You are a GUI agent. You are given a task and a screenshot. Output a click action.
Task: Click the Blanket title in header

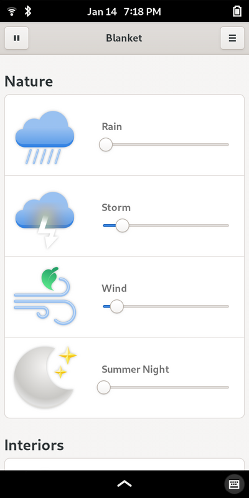[x=124, y=38]
